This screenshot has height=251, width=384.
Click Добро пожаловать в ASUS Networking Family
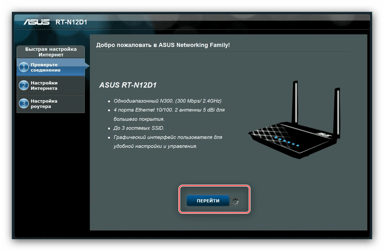click(163, 45)
